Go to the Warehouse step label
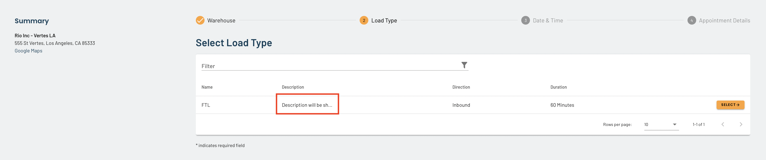Image resolution: width=766 pixels, height=160 pixels. (x=221, y=21)
